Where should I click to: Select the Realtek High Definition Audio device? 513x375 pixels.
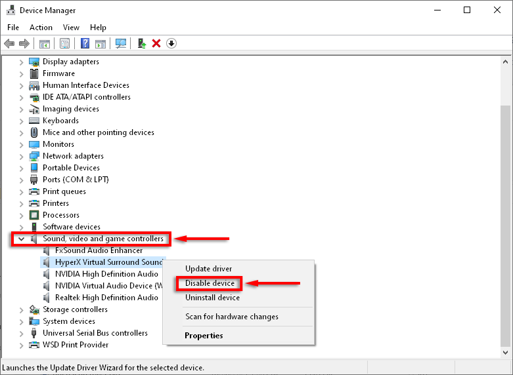point(106,298)
